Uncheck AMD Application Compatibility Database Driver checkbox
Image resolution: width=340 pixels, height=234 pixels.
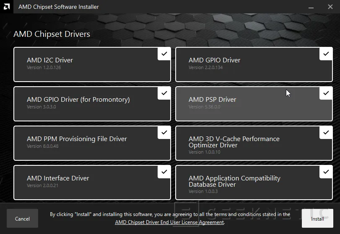point(326,172)
